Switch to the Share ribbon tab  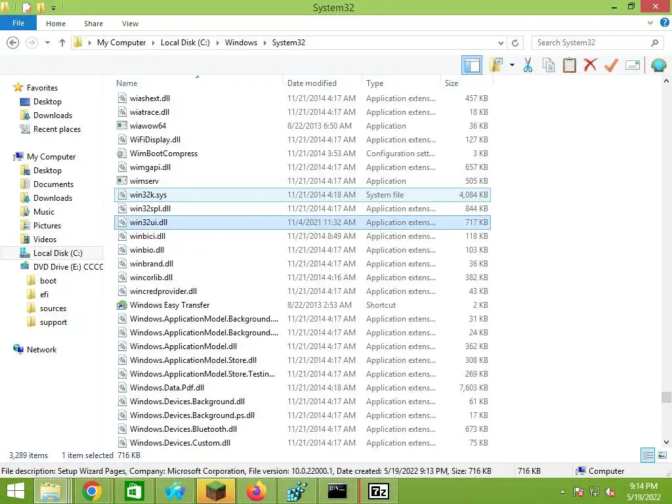[x=93, y=24]
